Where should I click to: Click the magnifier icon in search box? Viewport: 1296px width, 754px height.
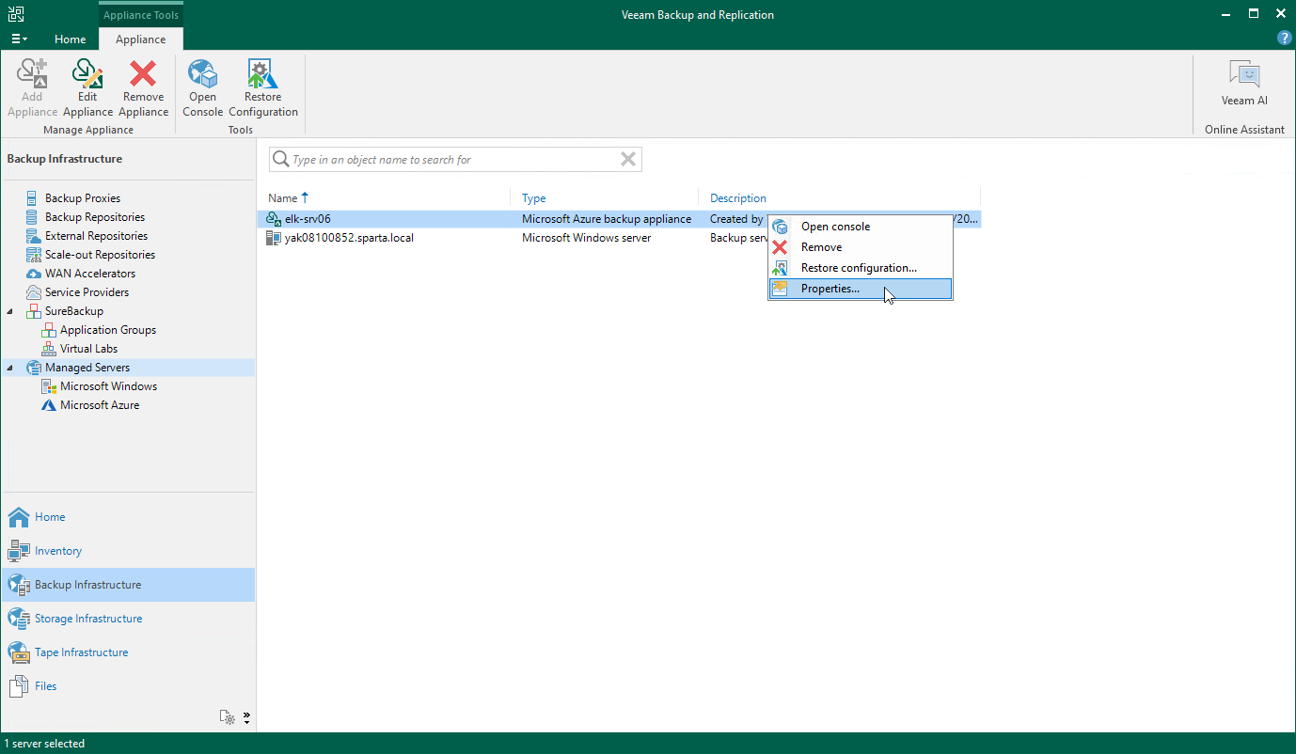[280, 160]
